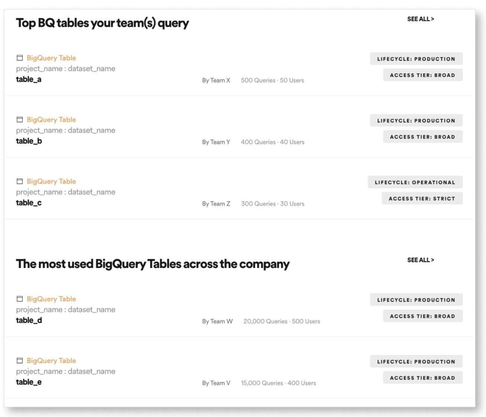Open See All for company-wide tables
The image size is (486, 417).
click(x=421, y=260)
